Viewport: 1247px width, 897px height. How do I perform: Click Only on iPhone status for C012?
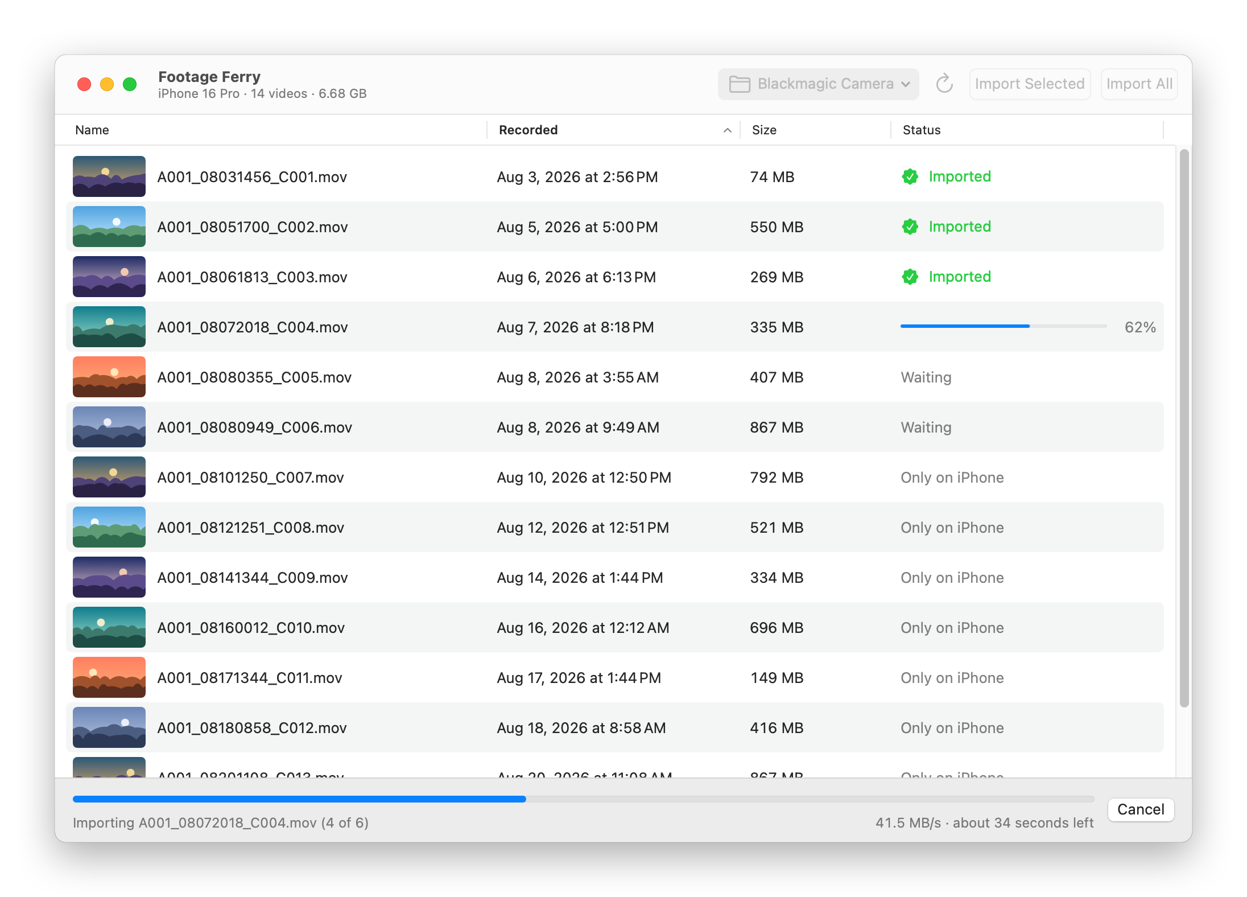tap(952, 728)
